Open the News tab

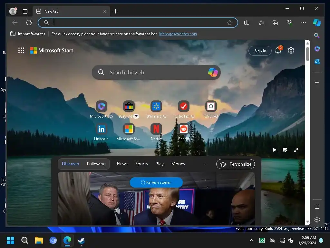click(122, 164)
